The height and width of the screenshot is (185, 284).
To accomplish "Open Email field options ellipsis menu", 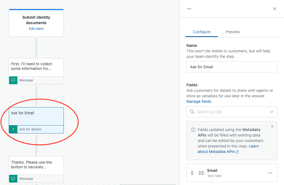I will (x=270, y=173).
